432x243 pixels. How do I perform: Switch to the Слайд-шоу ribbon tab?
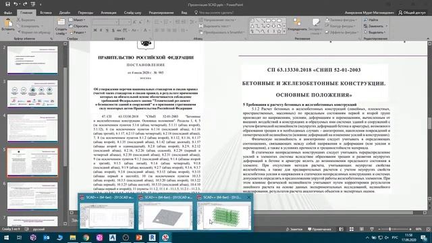pyautogui.click(x=132, y=13)
